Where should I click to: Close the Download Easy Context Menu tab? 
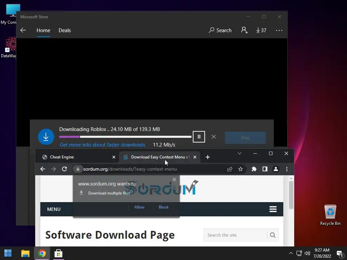195,157
